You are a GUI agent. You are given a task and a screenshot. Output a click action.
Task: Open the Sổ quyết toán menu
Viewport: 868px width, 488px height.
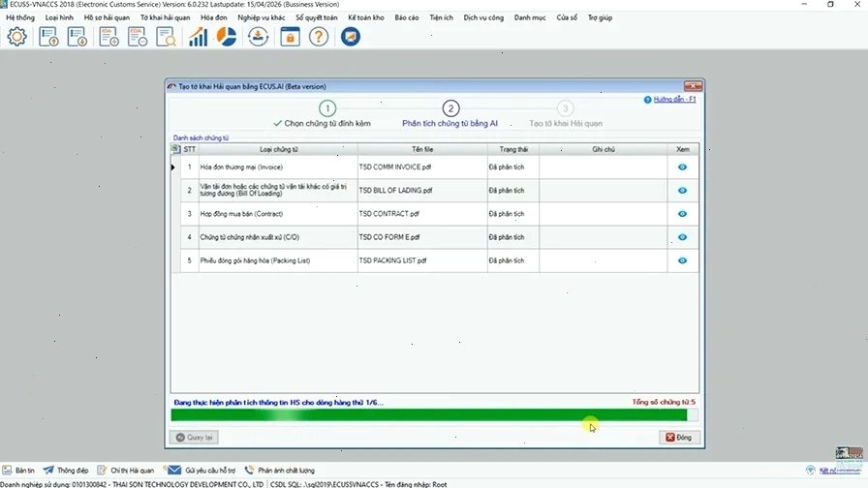(x=316, y=17)
